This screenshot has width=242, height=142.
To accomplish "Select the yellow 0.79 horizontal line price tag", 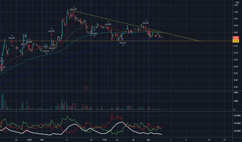I will tap(236, 41).
